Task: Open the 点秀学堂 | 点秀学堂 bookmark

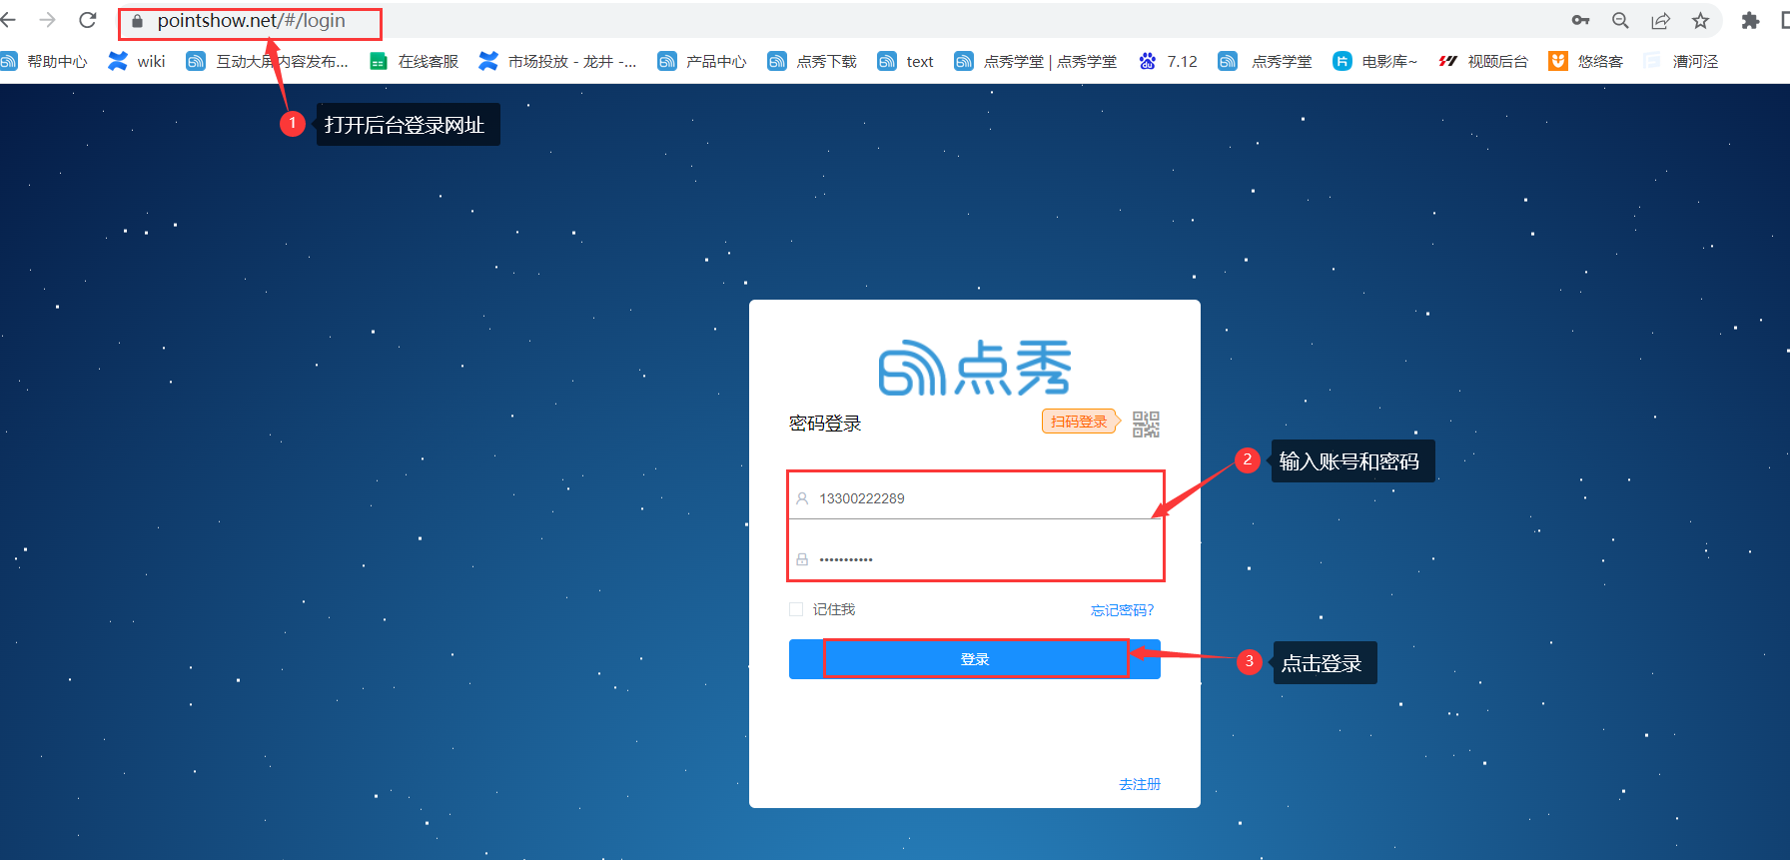Action: (1036, 61)
